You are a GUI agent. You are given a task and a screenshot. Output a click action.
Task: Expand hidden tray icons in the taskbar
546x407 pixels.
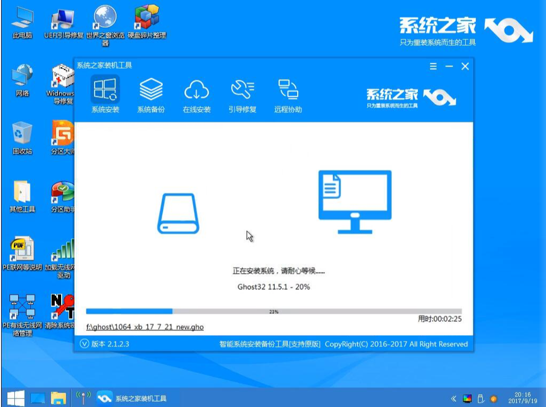(453, 397)
